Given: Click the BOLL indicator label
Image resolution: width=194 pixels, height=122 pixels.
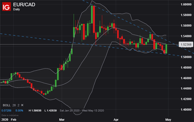Looking at the screenshot, I should point(7,105).
